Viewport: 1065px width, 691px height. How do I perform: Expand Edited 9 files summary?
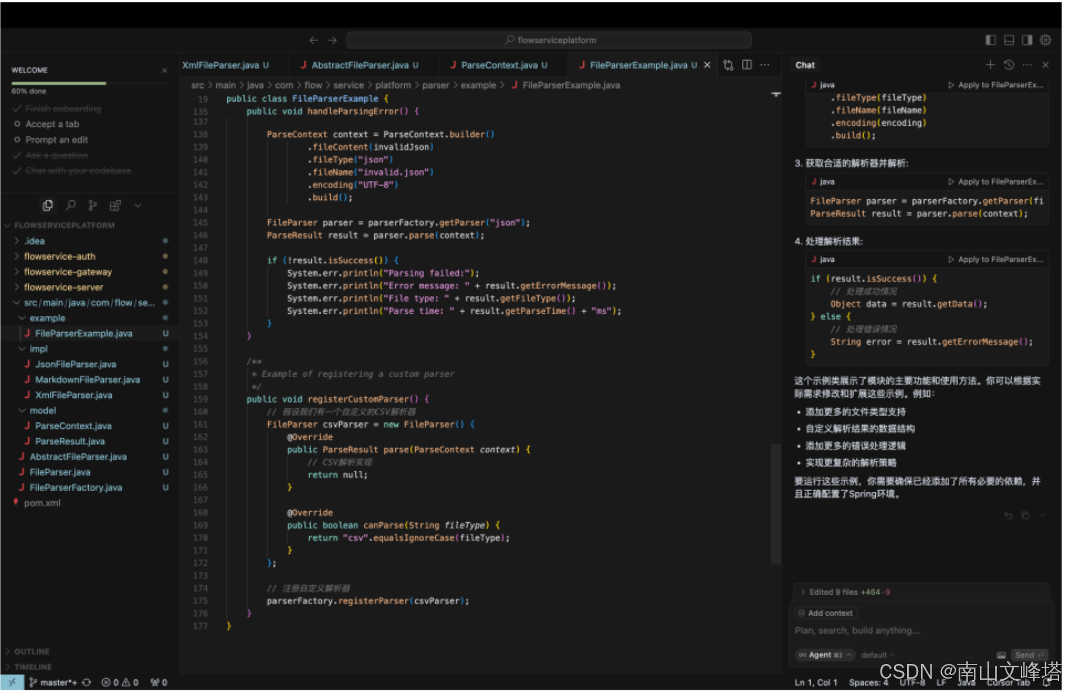coord(845,592)
